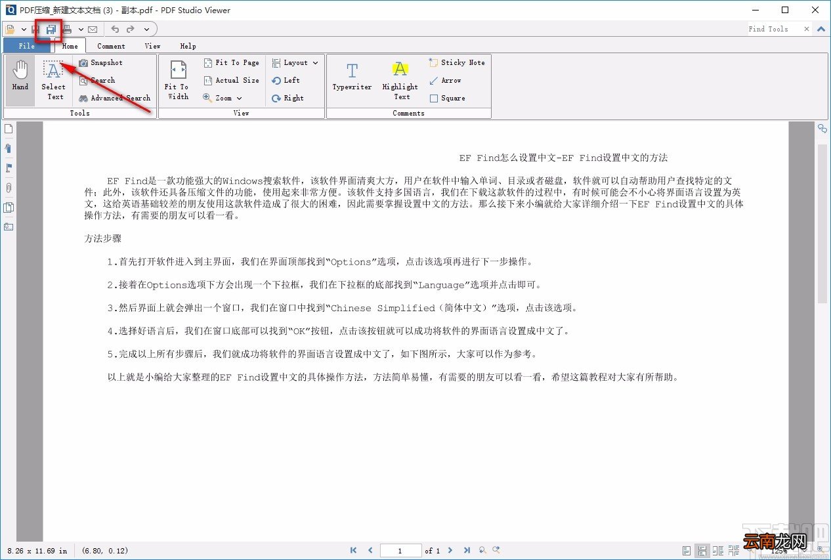Click the page size "8.26 x 11.69 in" text
Image resolution: width=831 pixels, height=560 pixels.
[x=37, y=551]
